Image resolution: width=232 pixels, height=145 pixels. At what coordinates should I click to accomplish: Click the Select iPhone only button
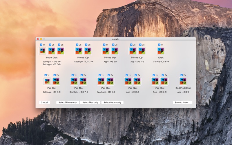click(68, 102)
